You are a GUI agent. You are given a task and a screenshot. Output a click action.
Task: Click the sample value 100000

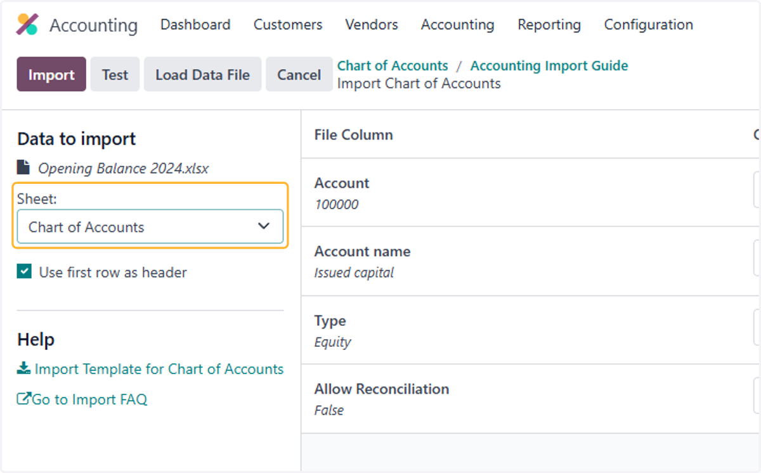pyautogui.click(x=336, y=205)
